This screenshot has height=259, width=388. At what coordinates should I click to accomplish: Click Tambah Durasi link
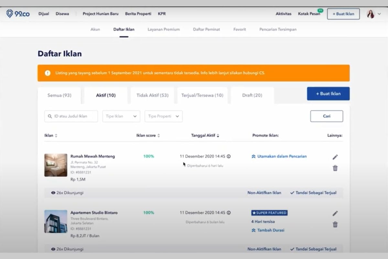coord(268,230)
